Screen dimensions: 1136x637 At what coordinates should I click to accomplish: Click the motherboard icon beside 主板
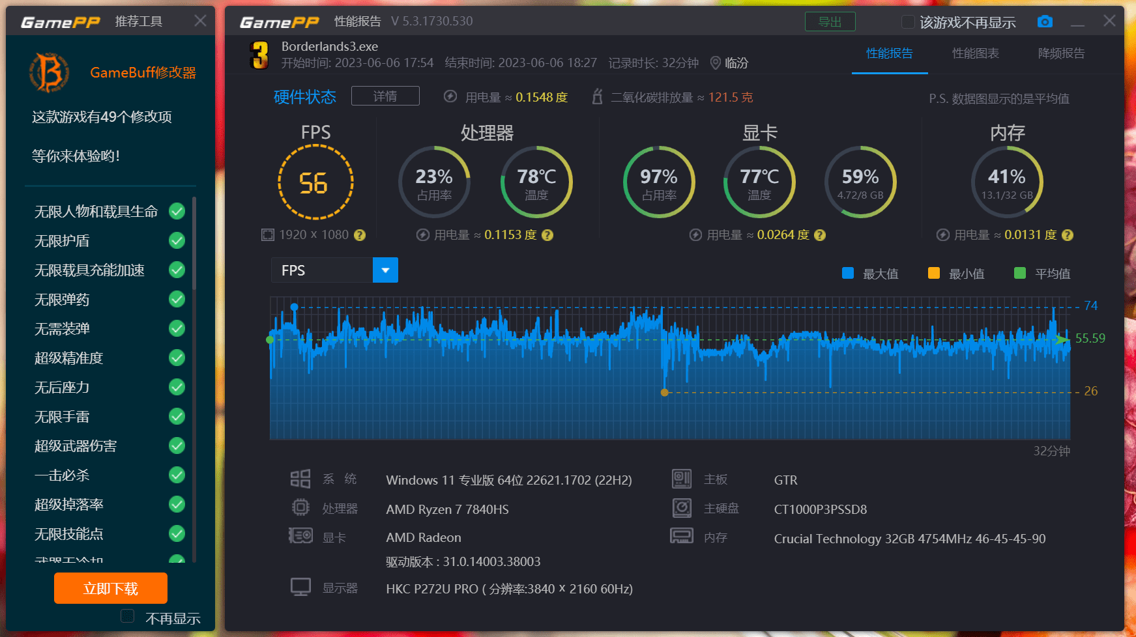[682, 479]
